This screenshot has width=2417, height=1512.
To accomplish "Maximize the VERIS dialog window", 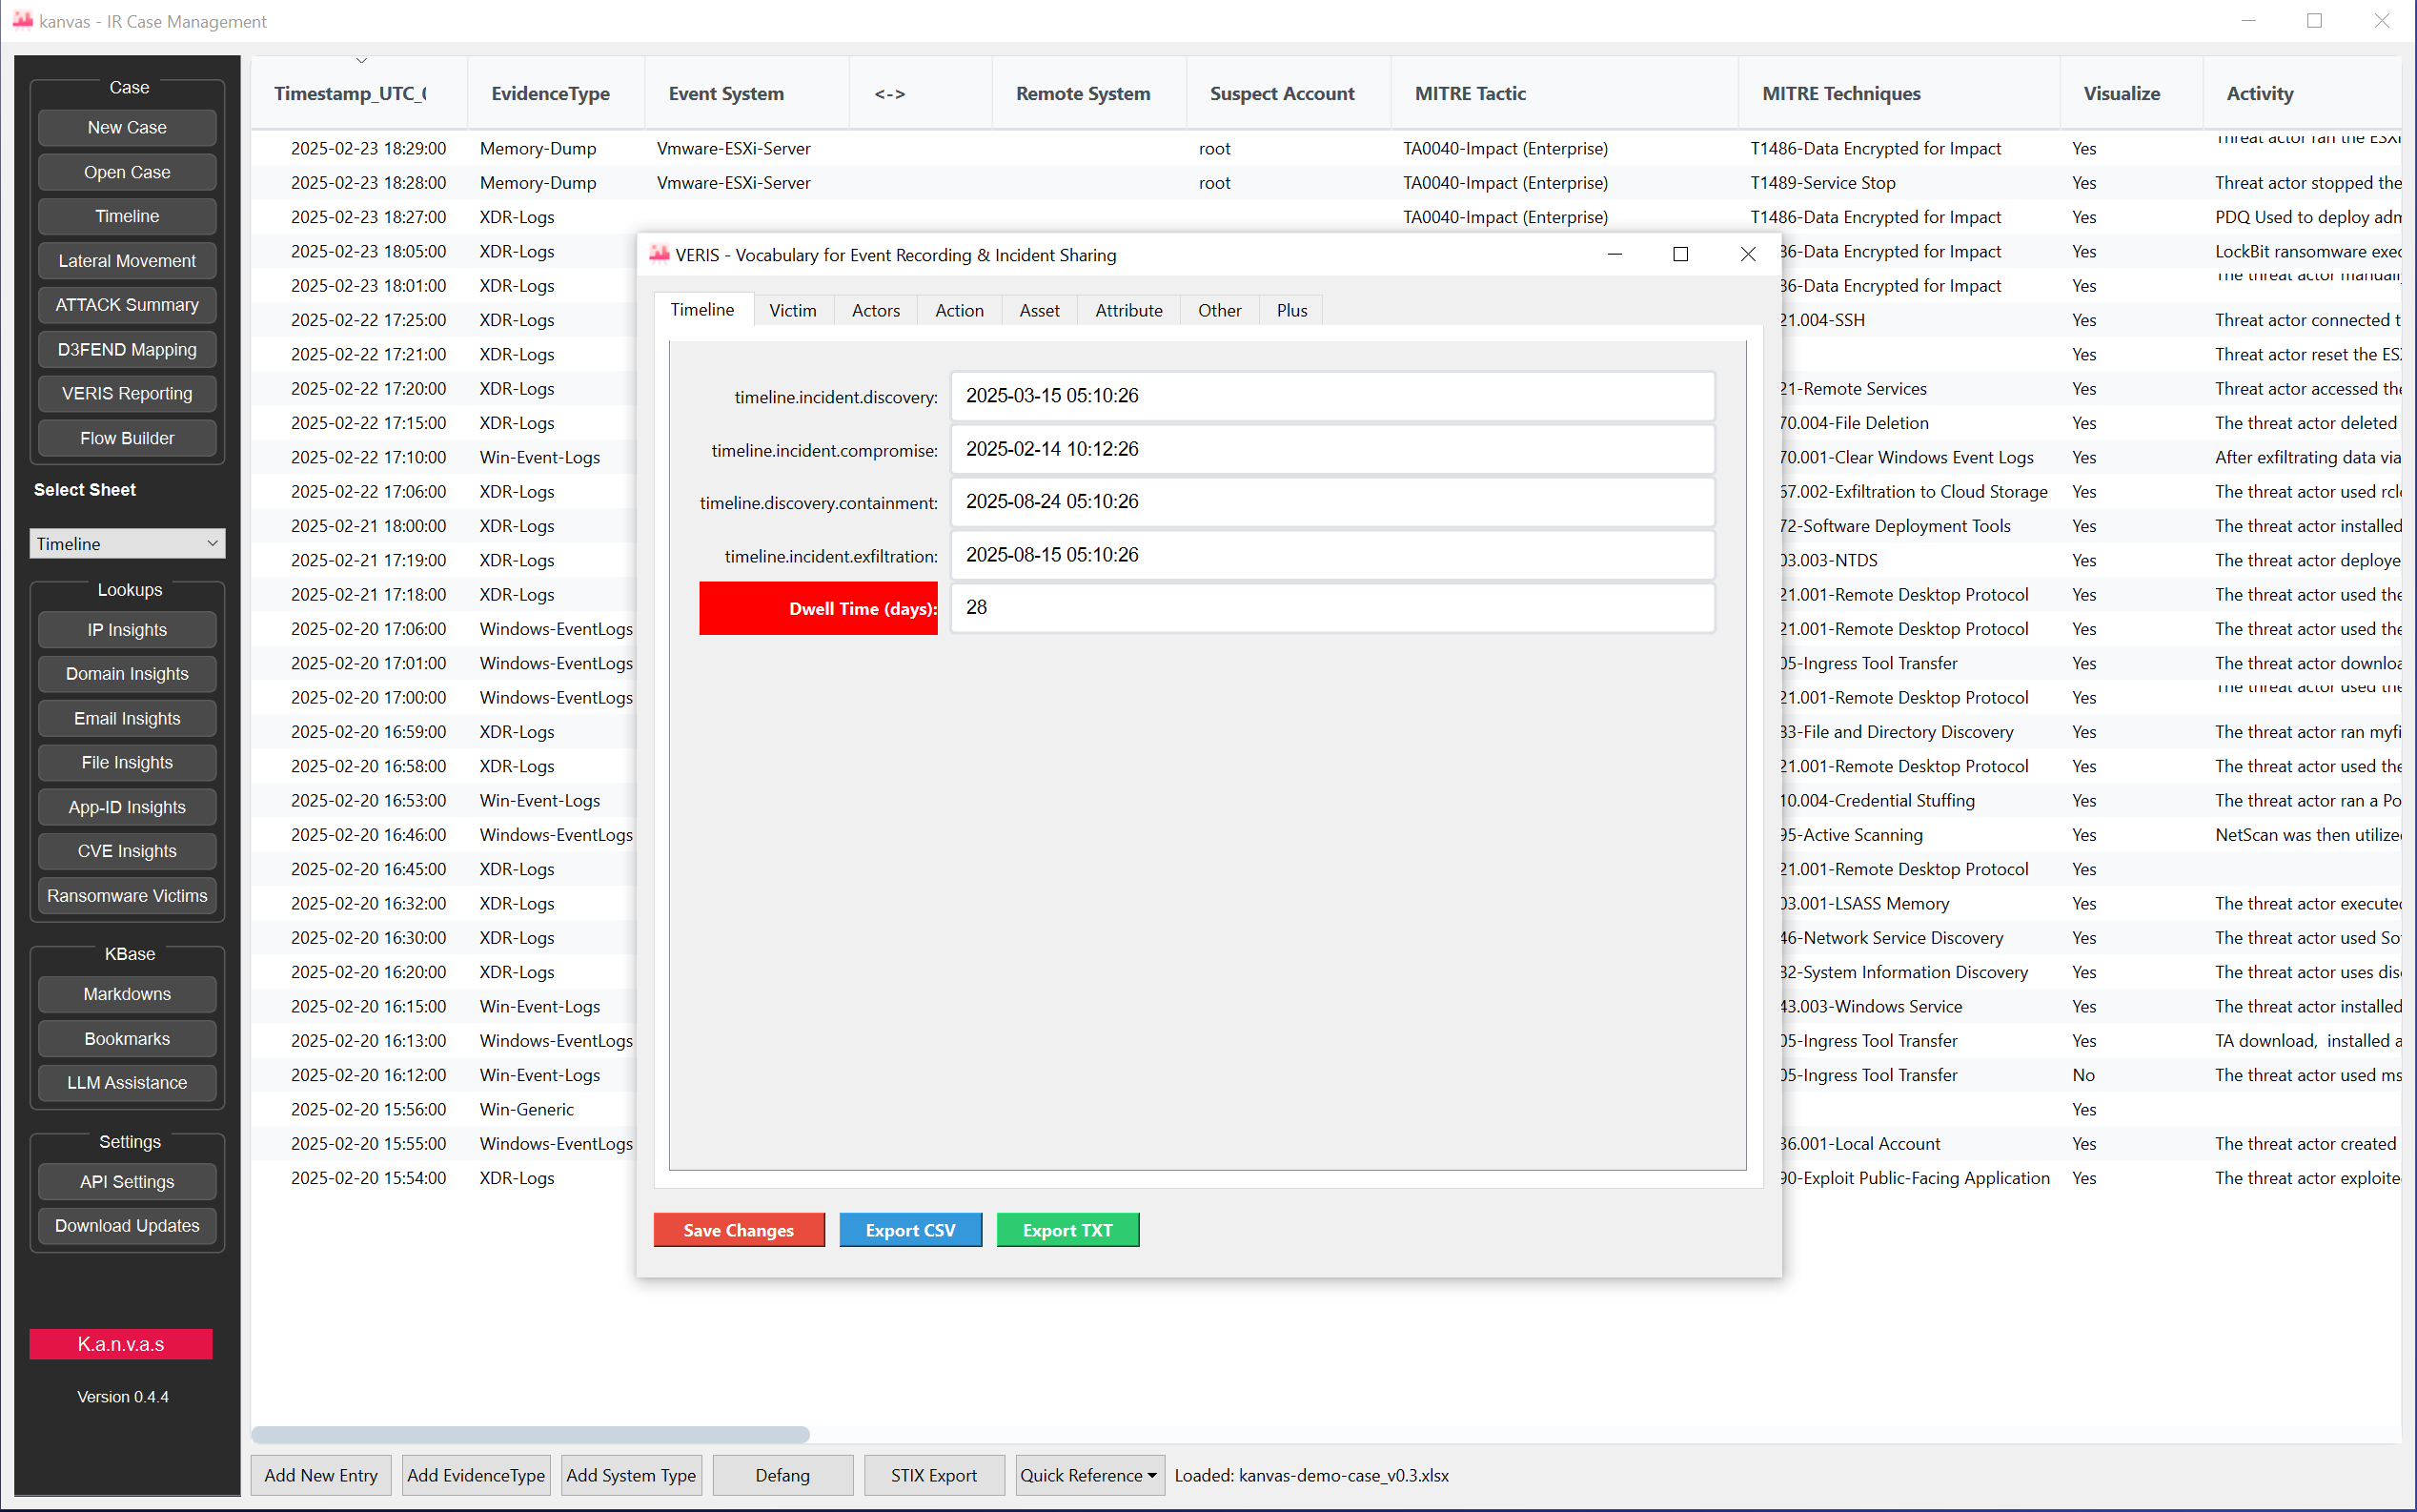I will pyautogui.click(x=1680, y=255).
